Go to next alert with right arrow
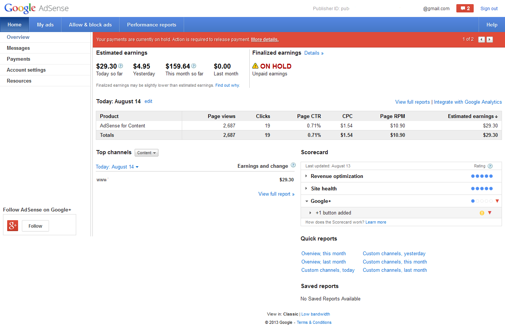 [490, 40]
